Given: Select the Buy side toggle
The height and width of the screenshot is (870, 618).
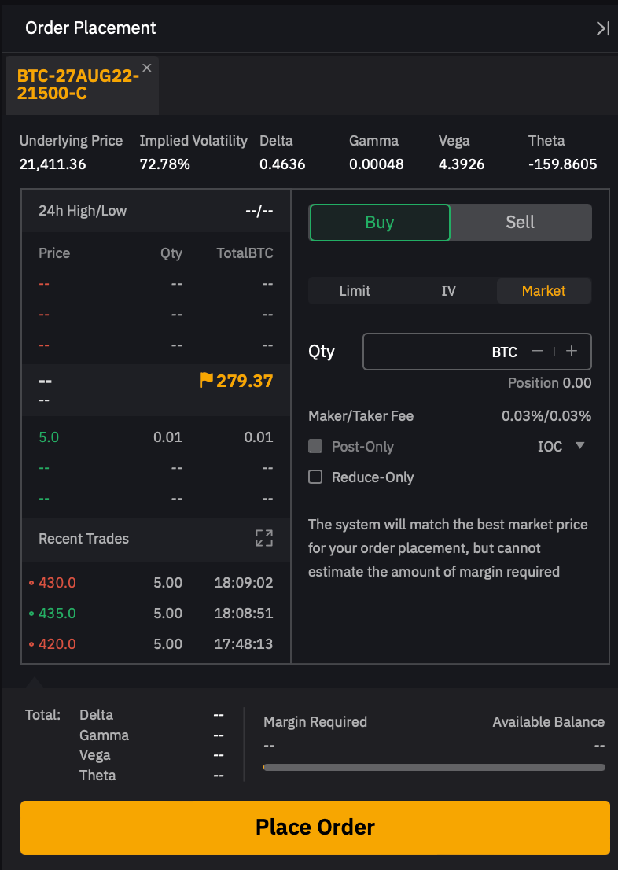Looking at the screenshot, I should click(x=380, y=223).
